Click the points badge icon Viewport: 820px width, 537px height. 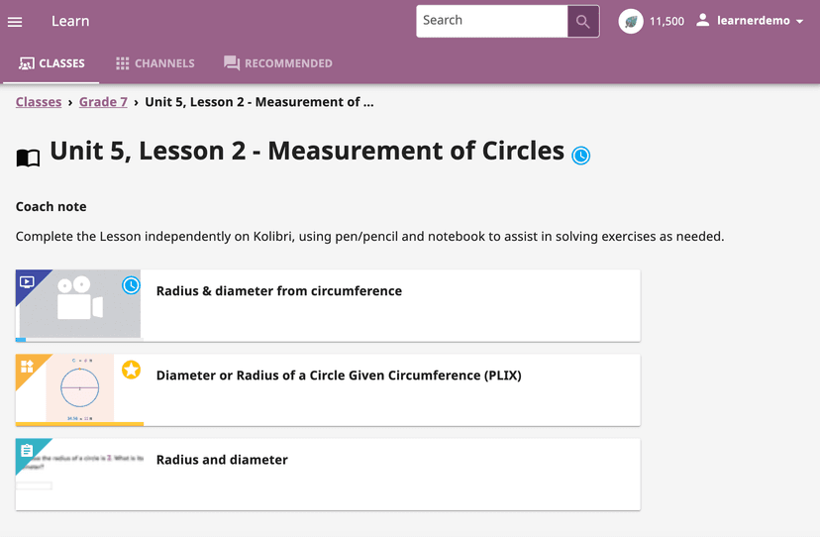(x=631, y=21)
